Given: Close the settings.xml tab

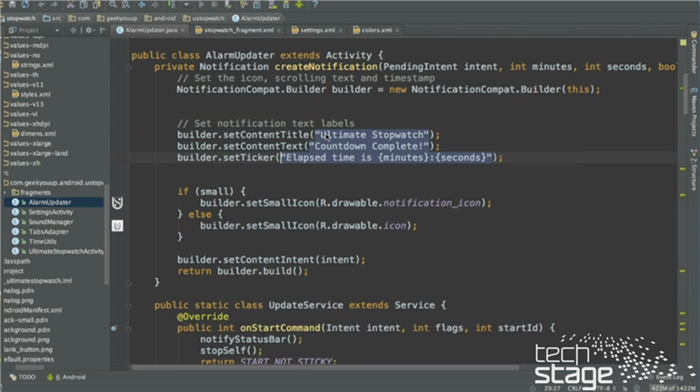Looking at the screenshot, I should click(x=340, y=31).
